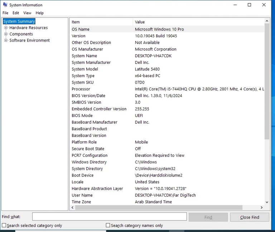The height and width of the screenshot is (232, 275).
Task: Select the System SKU row
Action: pyautogui.click(x=167, y=82)
